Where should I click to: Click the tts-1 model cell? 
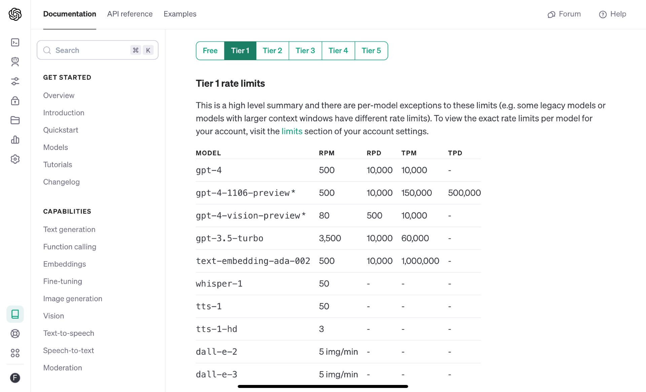[x=209, y=306]
